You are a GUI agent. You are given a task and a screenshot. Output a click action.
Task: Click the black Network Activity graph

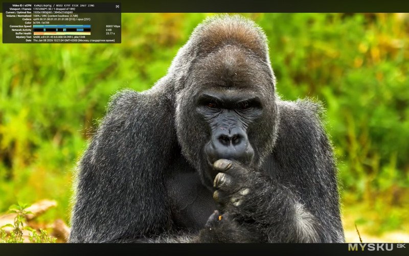coord(61,30)
